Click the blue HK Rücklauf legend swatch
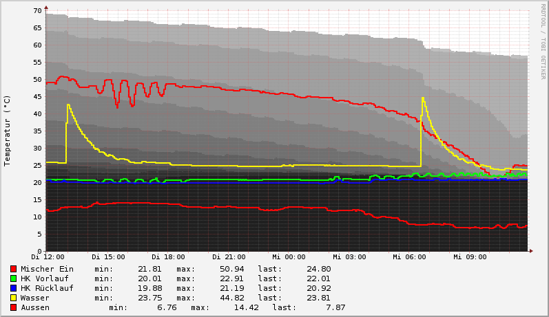The image size is (549, 317). tap(13, 288)
